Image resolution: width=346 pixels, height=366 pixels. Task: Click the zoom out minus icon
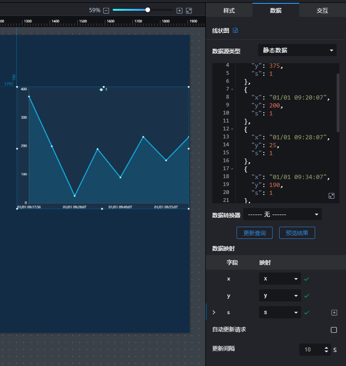[x=106, y=10]
